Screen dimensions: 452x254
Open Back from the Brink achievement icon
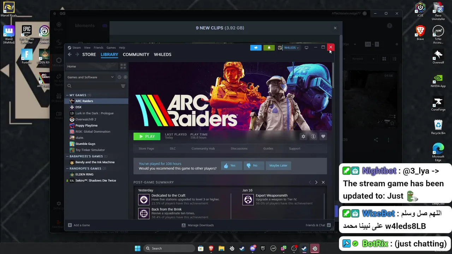(144, 213)
